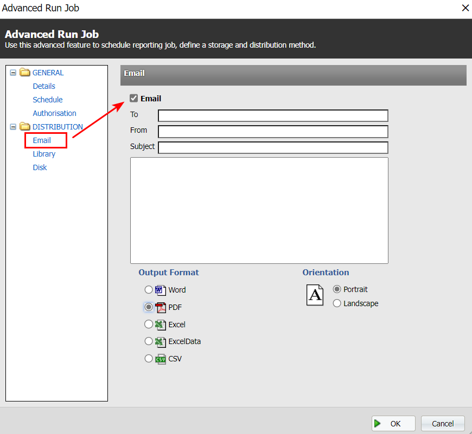The height and width of the screenshot is (434, 472).
Task: Click the CSV format icon
Action: click(x=161, y=359)
